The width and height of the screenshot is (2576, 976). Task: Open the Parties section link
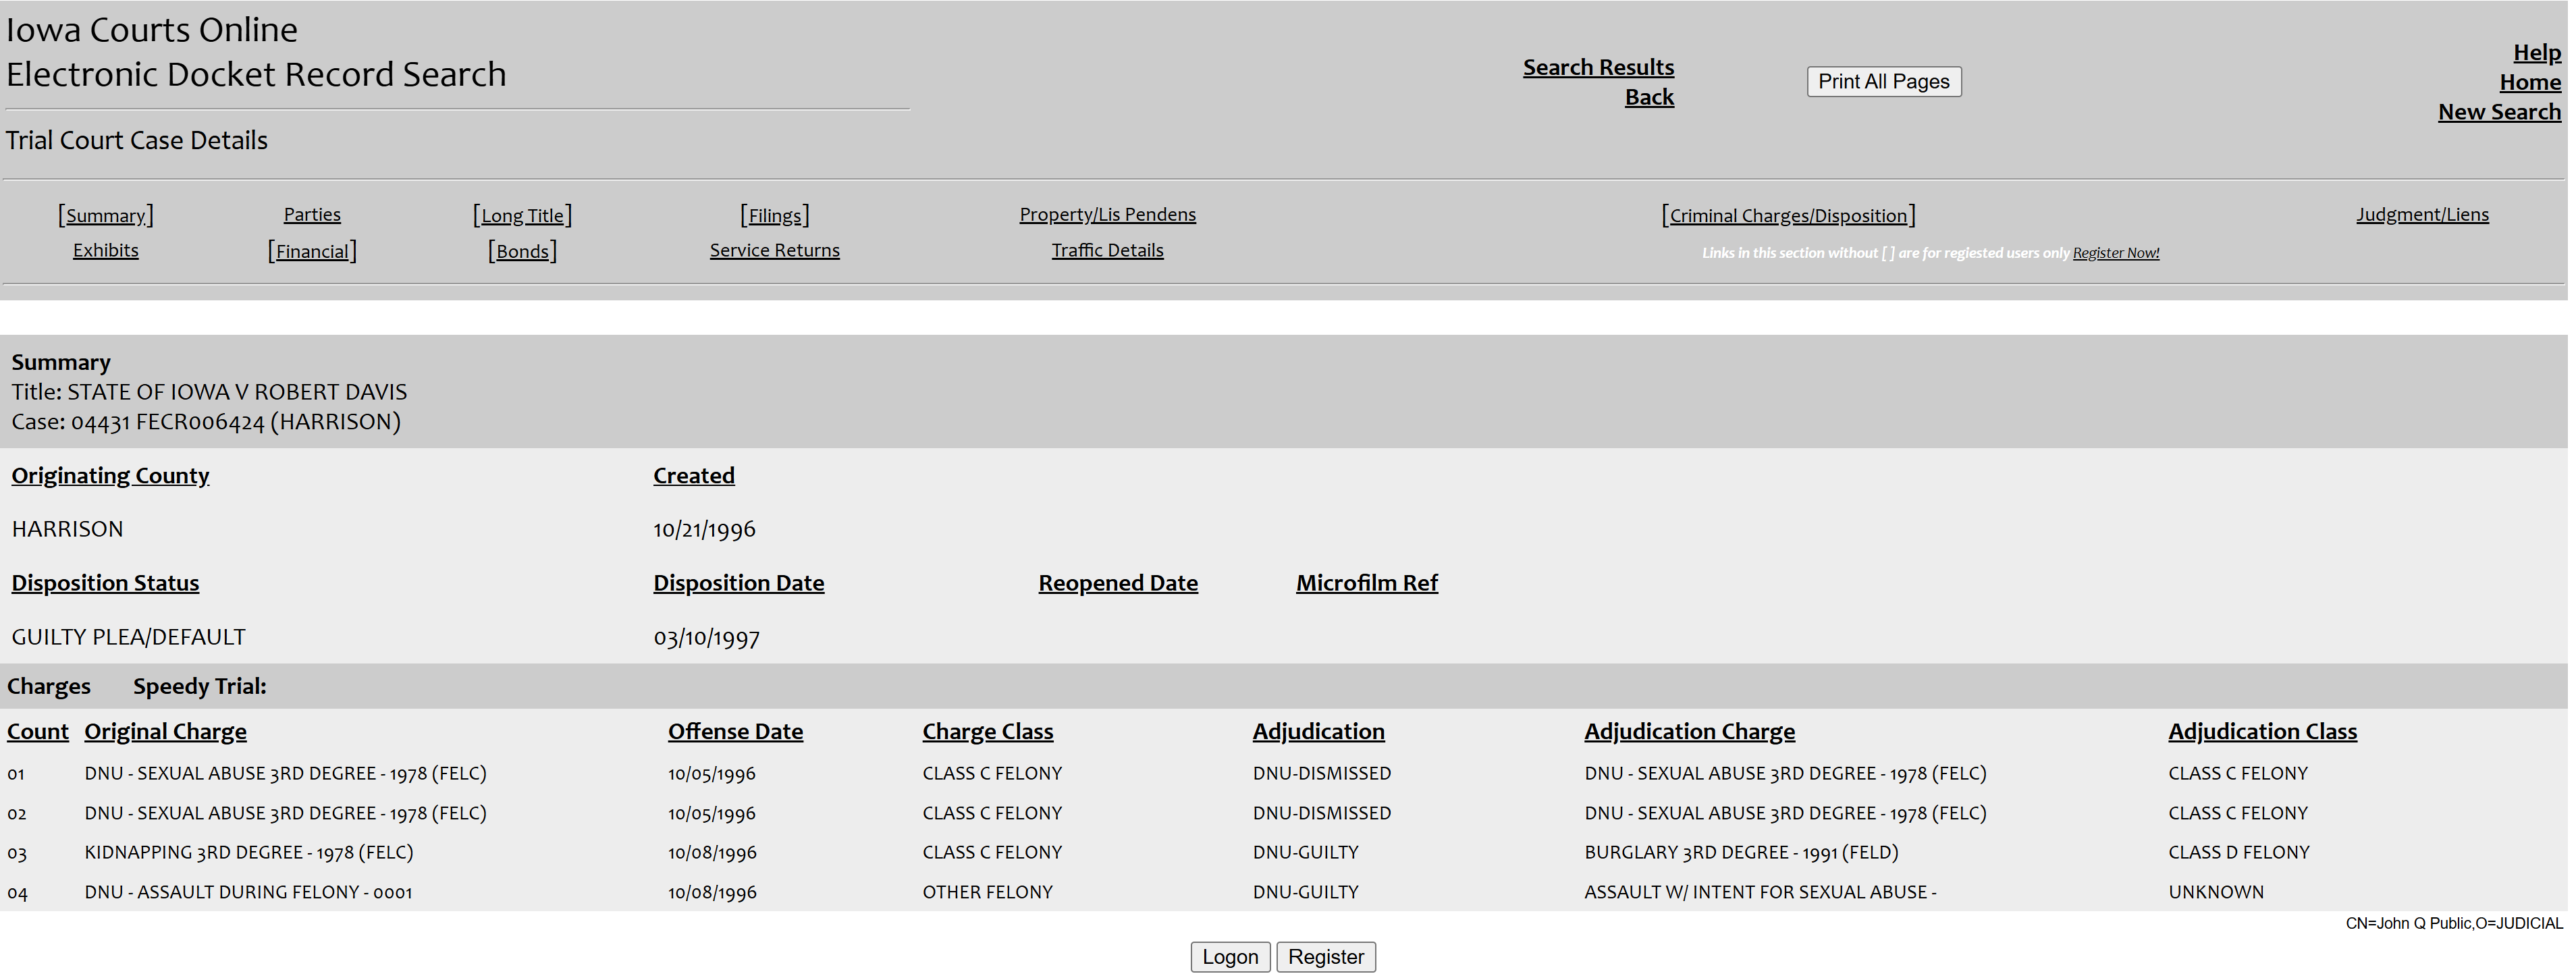312,214
